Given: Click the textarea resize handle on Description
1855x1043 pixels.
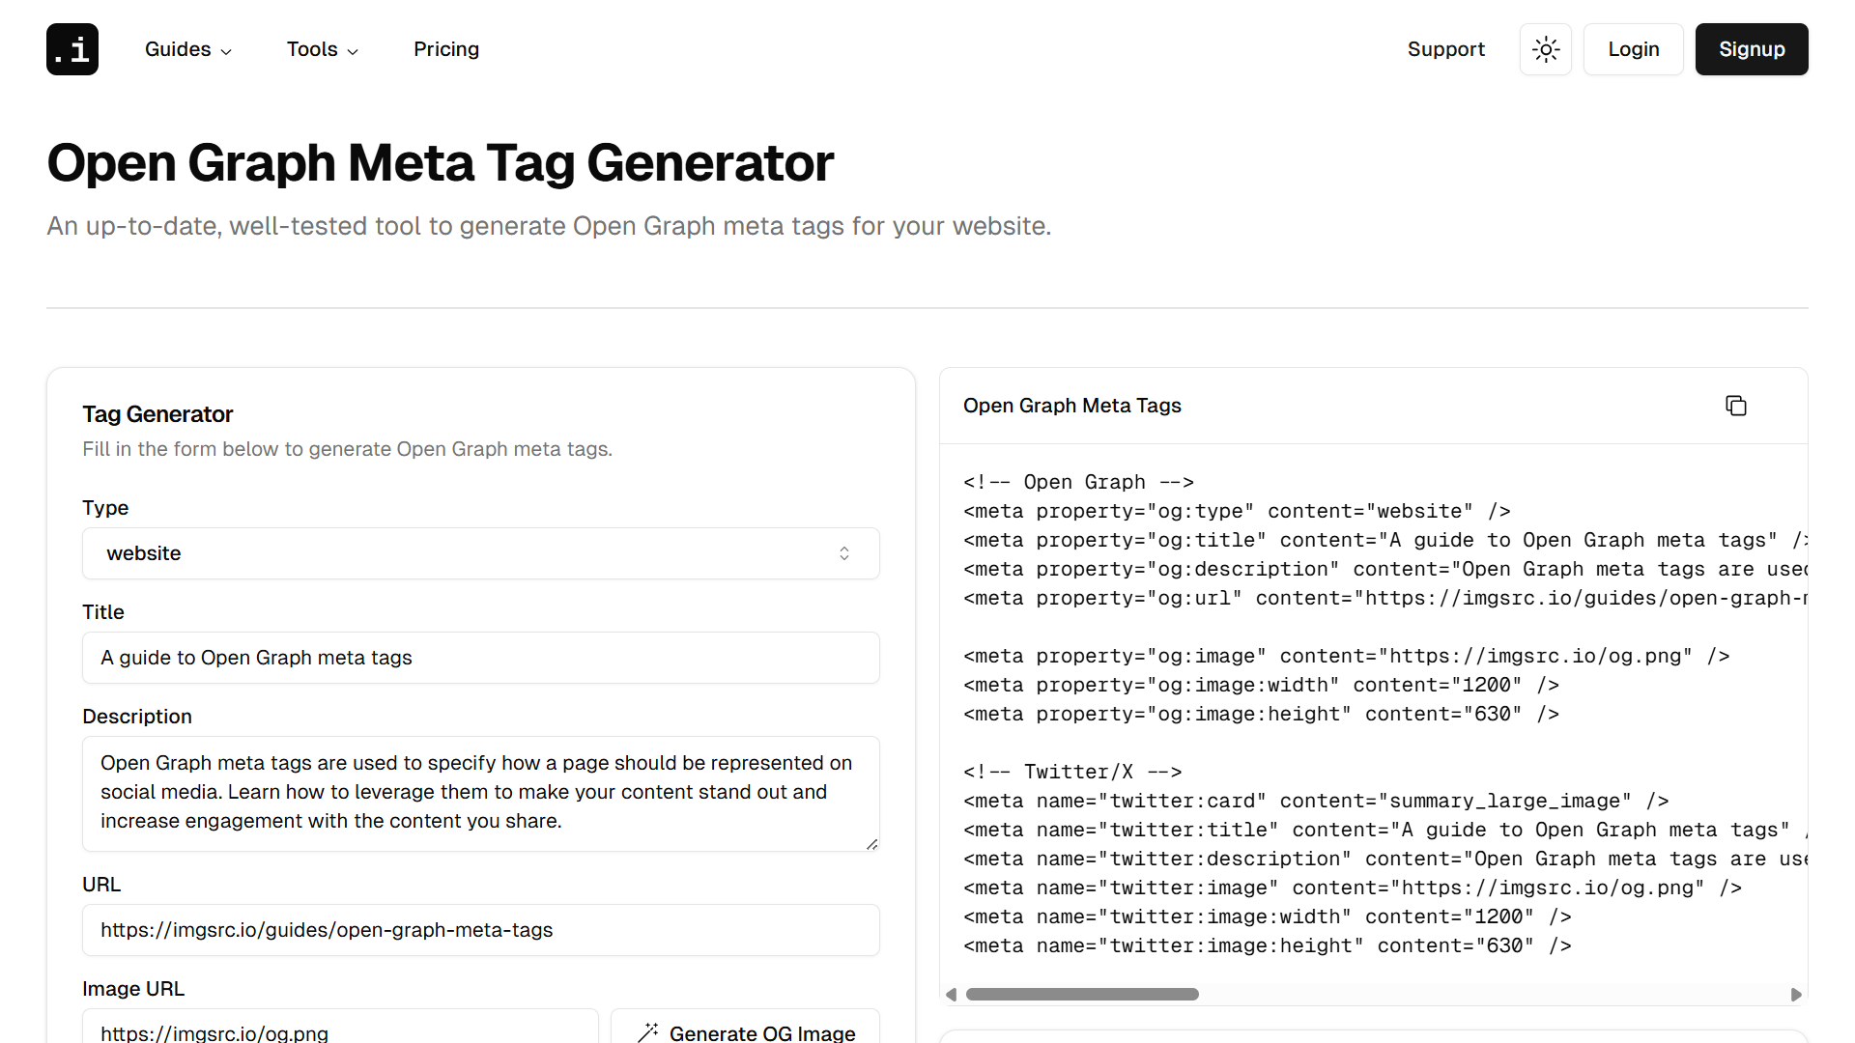Looking at the screenshot, I should [x=872, y=843].
